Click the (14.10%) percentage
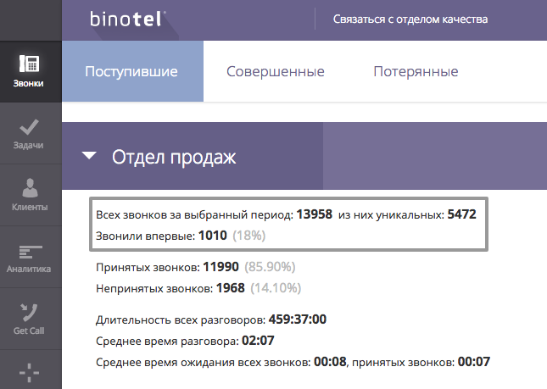The height and width of the screenshot is (389, 547). pyautogui.click(x=276, y=288)
